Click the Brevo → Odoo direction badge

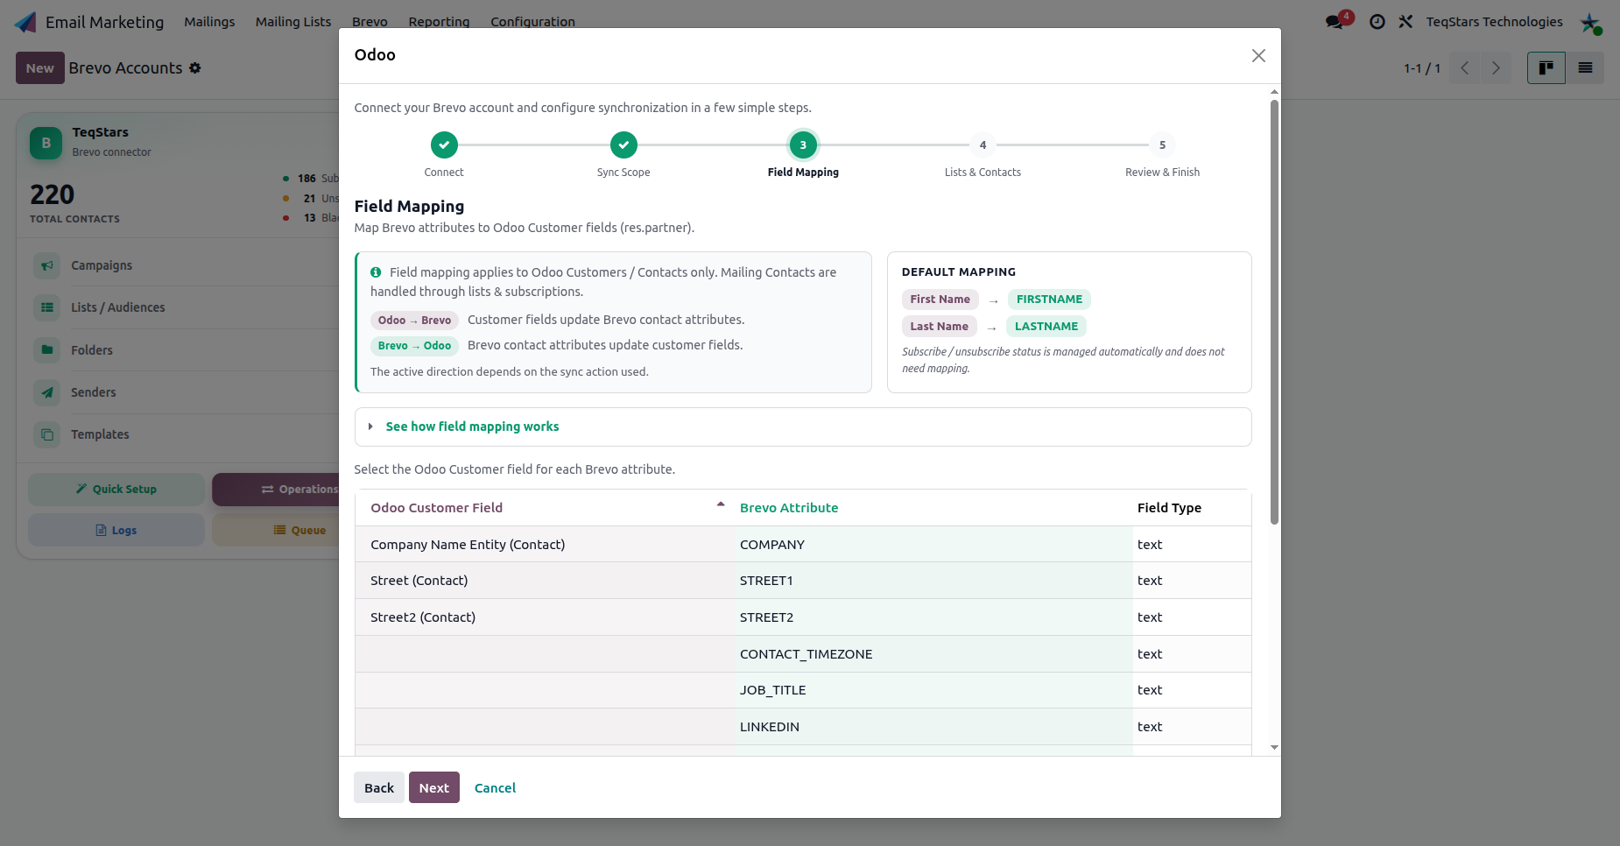[x=414, y=346]
